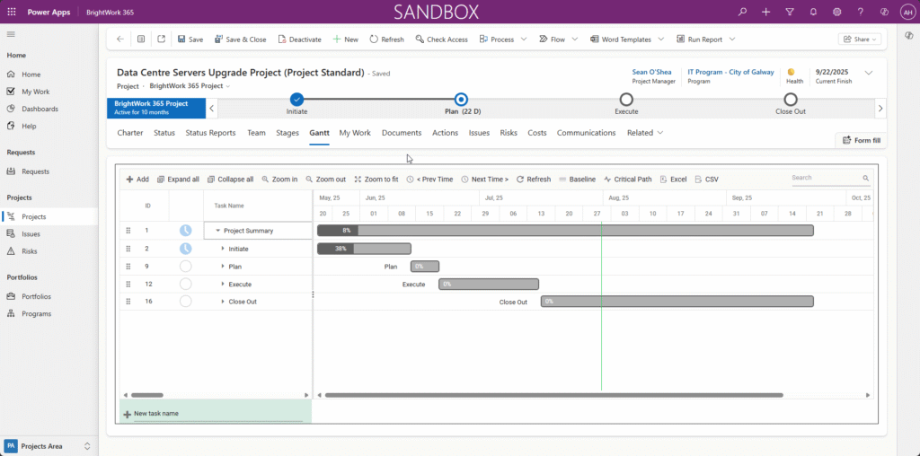
Task: Deactivate the project record
Action: [x=299, y=39]
